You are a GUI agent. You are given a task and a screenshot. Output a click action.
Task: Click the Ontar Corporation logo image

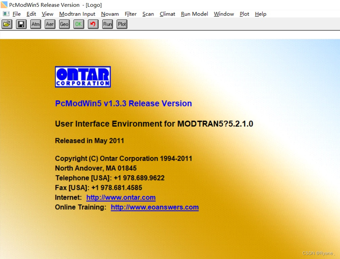[83, 77]
